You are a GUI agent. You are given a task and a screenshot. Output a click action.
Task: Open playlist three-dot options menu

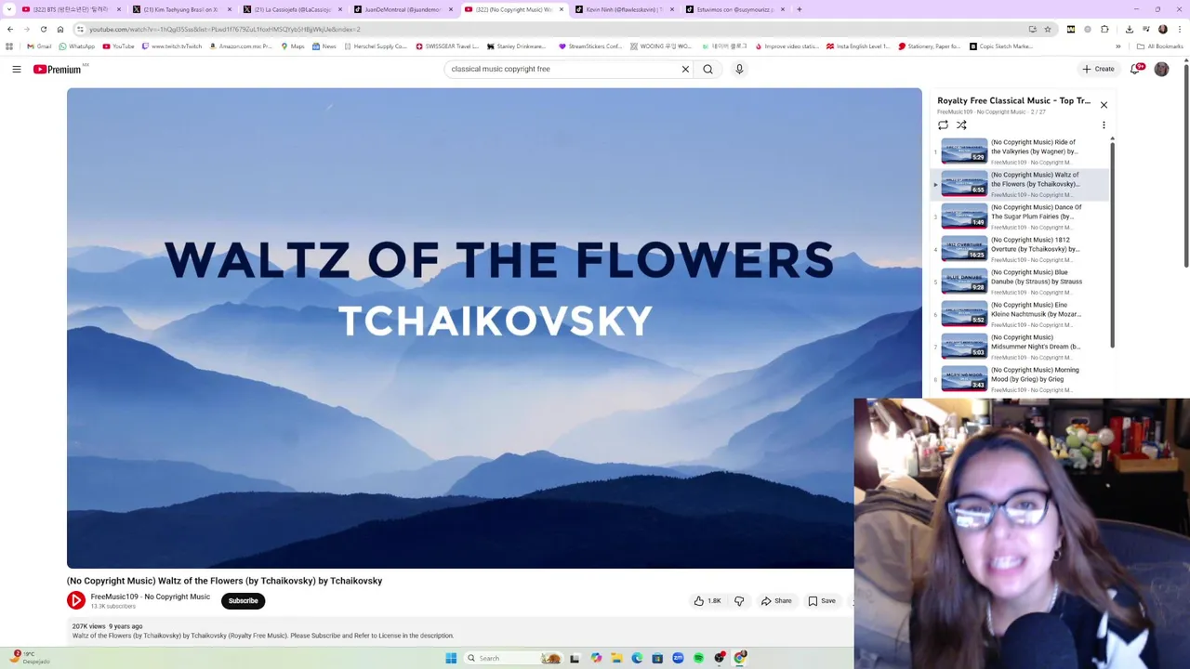pyautogui.click(x=1104, y=125)
